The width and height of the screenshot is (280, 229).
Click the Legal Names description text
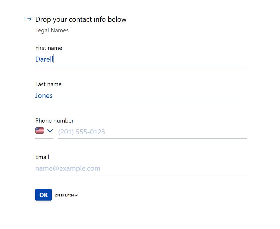[52, 30]
